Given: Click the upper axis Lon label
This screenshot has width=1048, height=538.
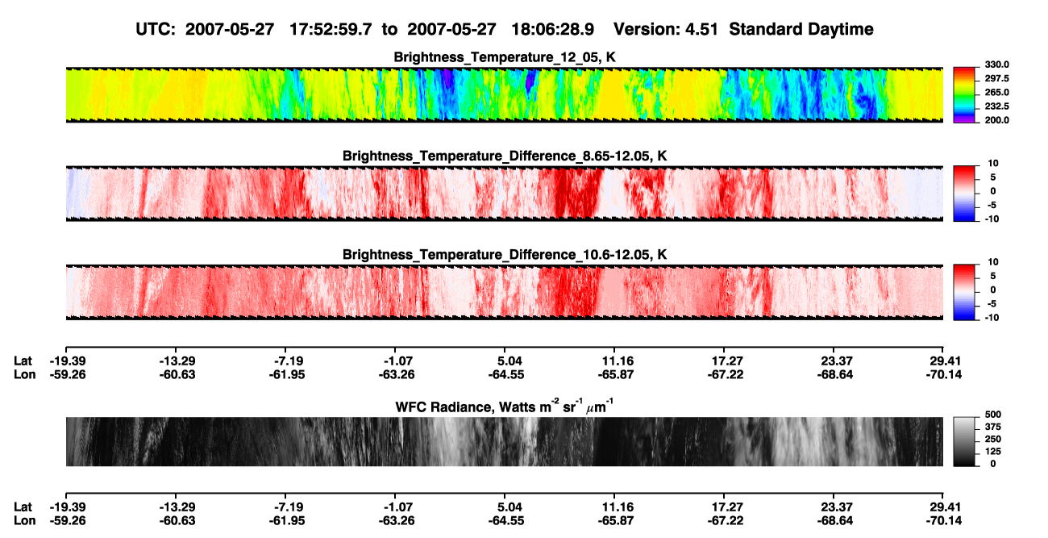Looking at the screenshot, I should (24, 374).
